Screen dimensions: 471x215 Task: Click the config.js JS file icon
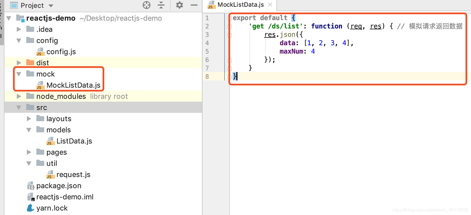(x=40, y=52)
